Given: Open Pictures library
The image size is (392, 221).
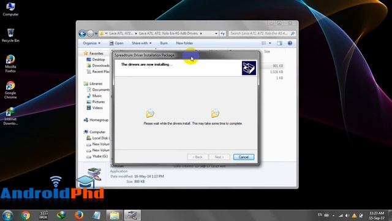Looking at the screenshot, I should 98,102.
